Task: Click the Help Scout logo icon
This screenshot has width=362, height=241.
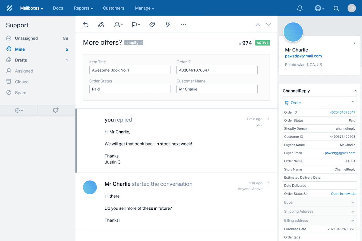Action: tap(9, 8)
